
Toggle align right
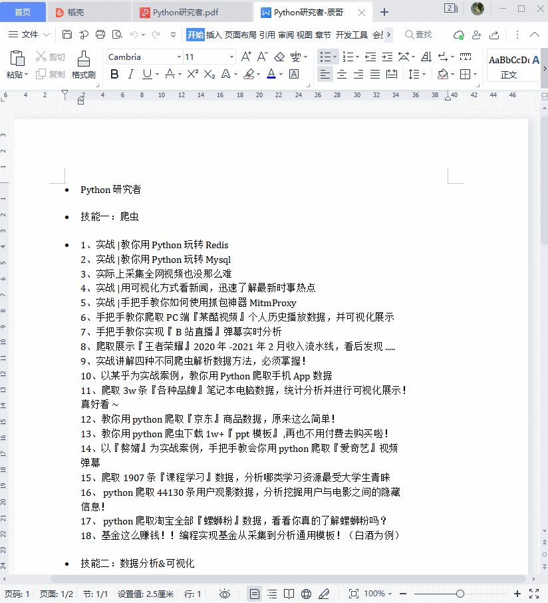[x=358, y=74]
